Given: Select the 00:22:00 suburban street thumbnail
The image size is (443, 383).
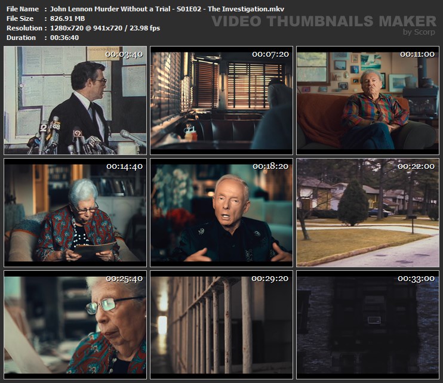Looking at the screenshot, I should (x=368, y=212).
